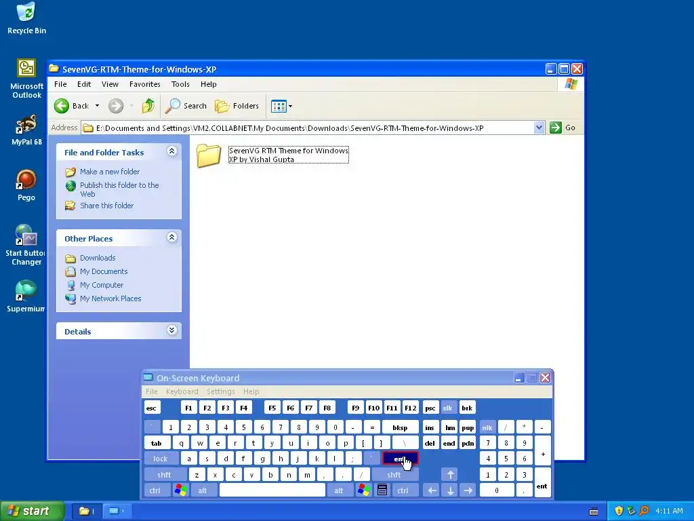The image size is (694, 521).
Task: Select the Start Button Changer shortcut
Action: 25,245
